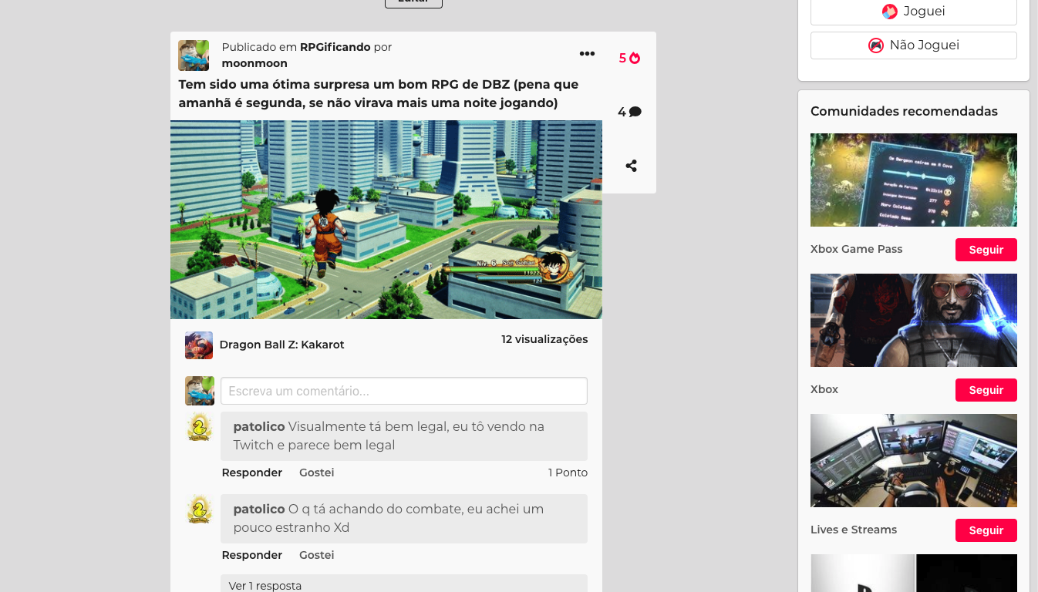Open the post options three-dots menu

tap(587, 53)
